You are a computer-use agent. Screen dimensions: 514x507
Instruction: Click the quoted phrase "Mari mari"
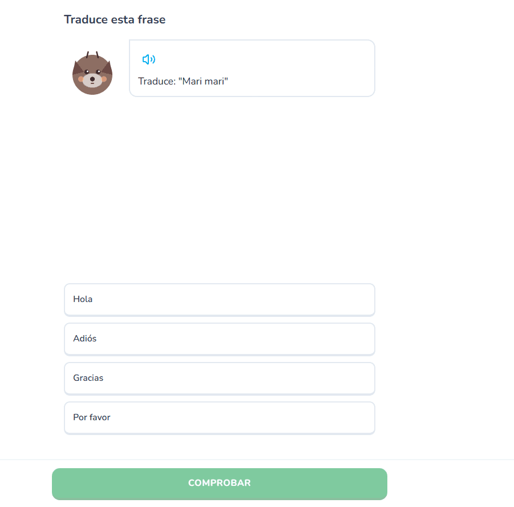[x=203, y=81]
